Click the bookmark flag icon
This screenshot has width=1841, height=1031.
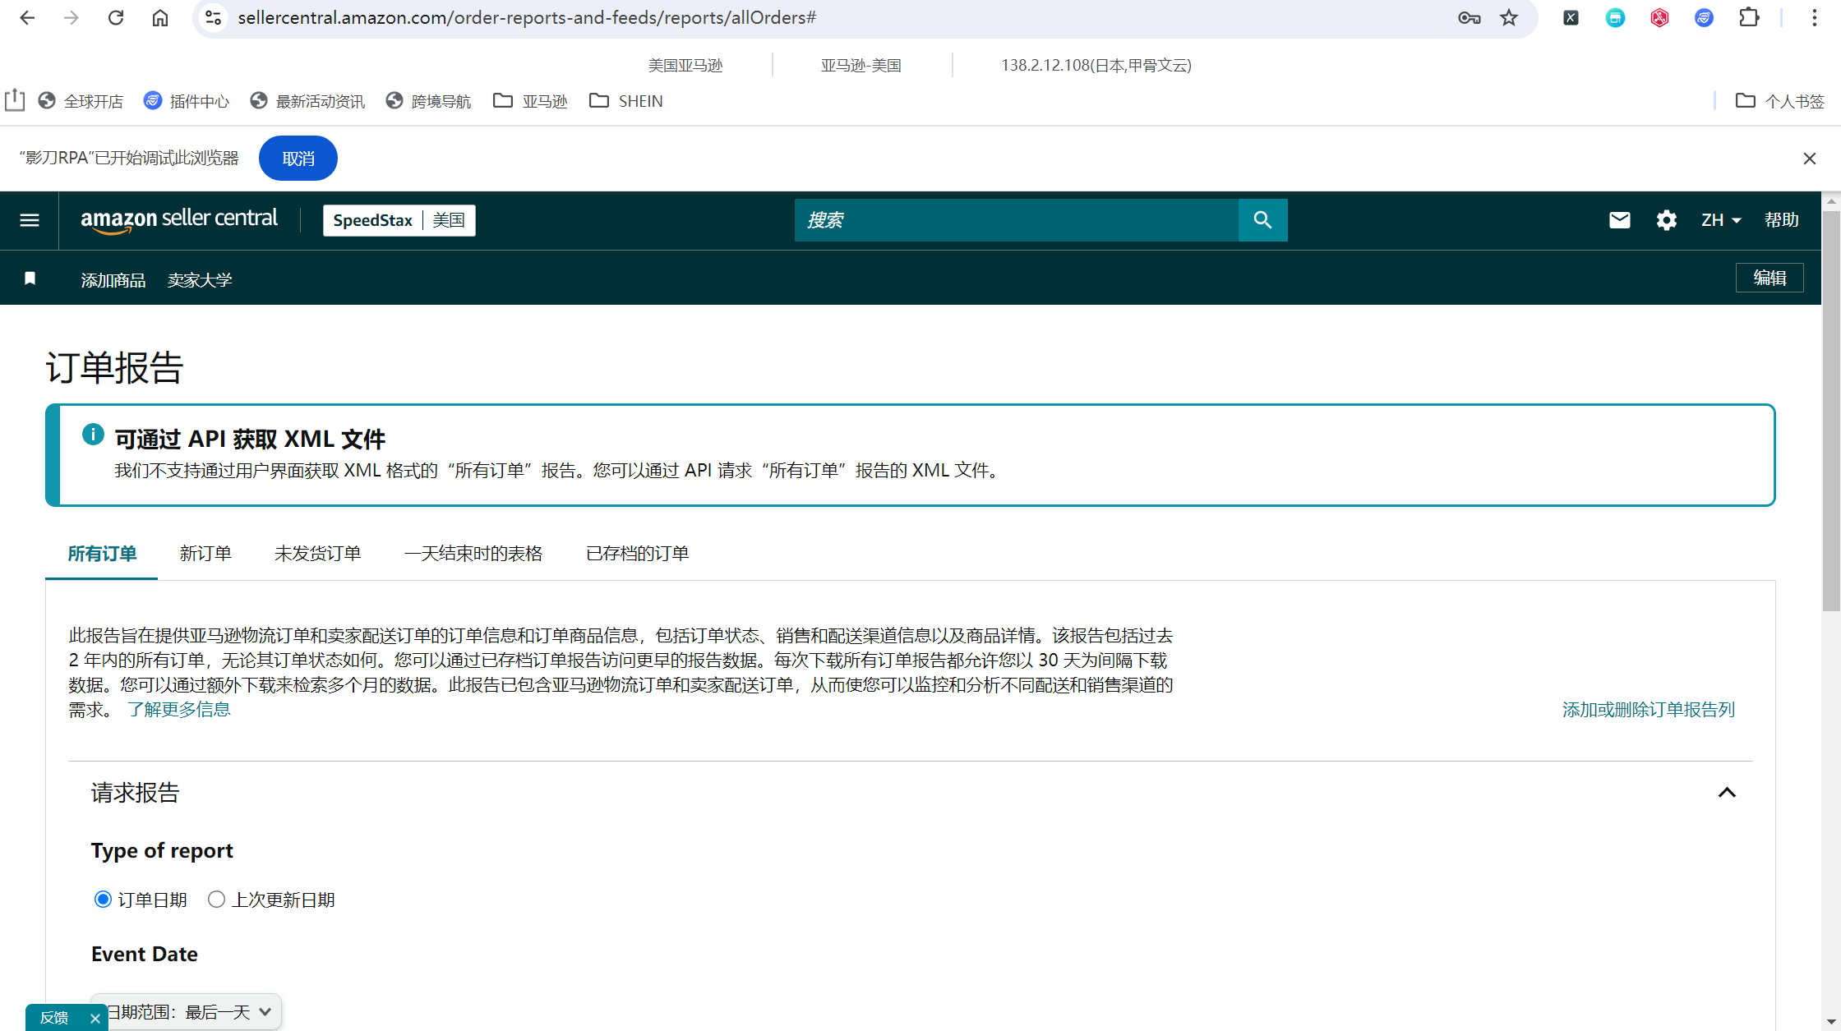pyautogui.click(x=30, y=278)
